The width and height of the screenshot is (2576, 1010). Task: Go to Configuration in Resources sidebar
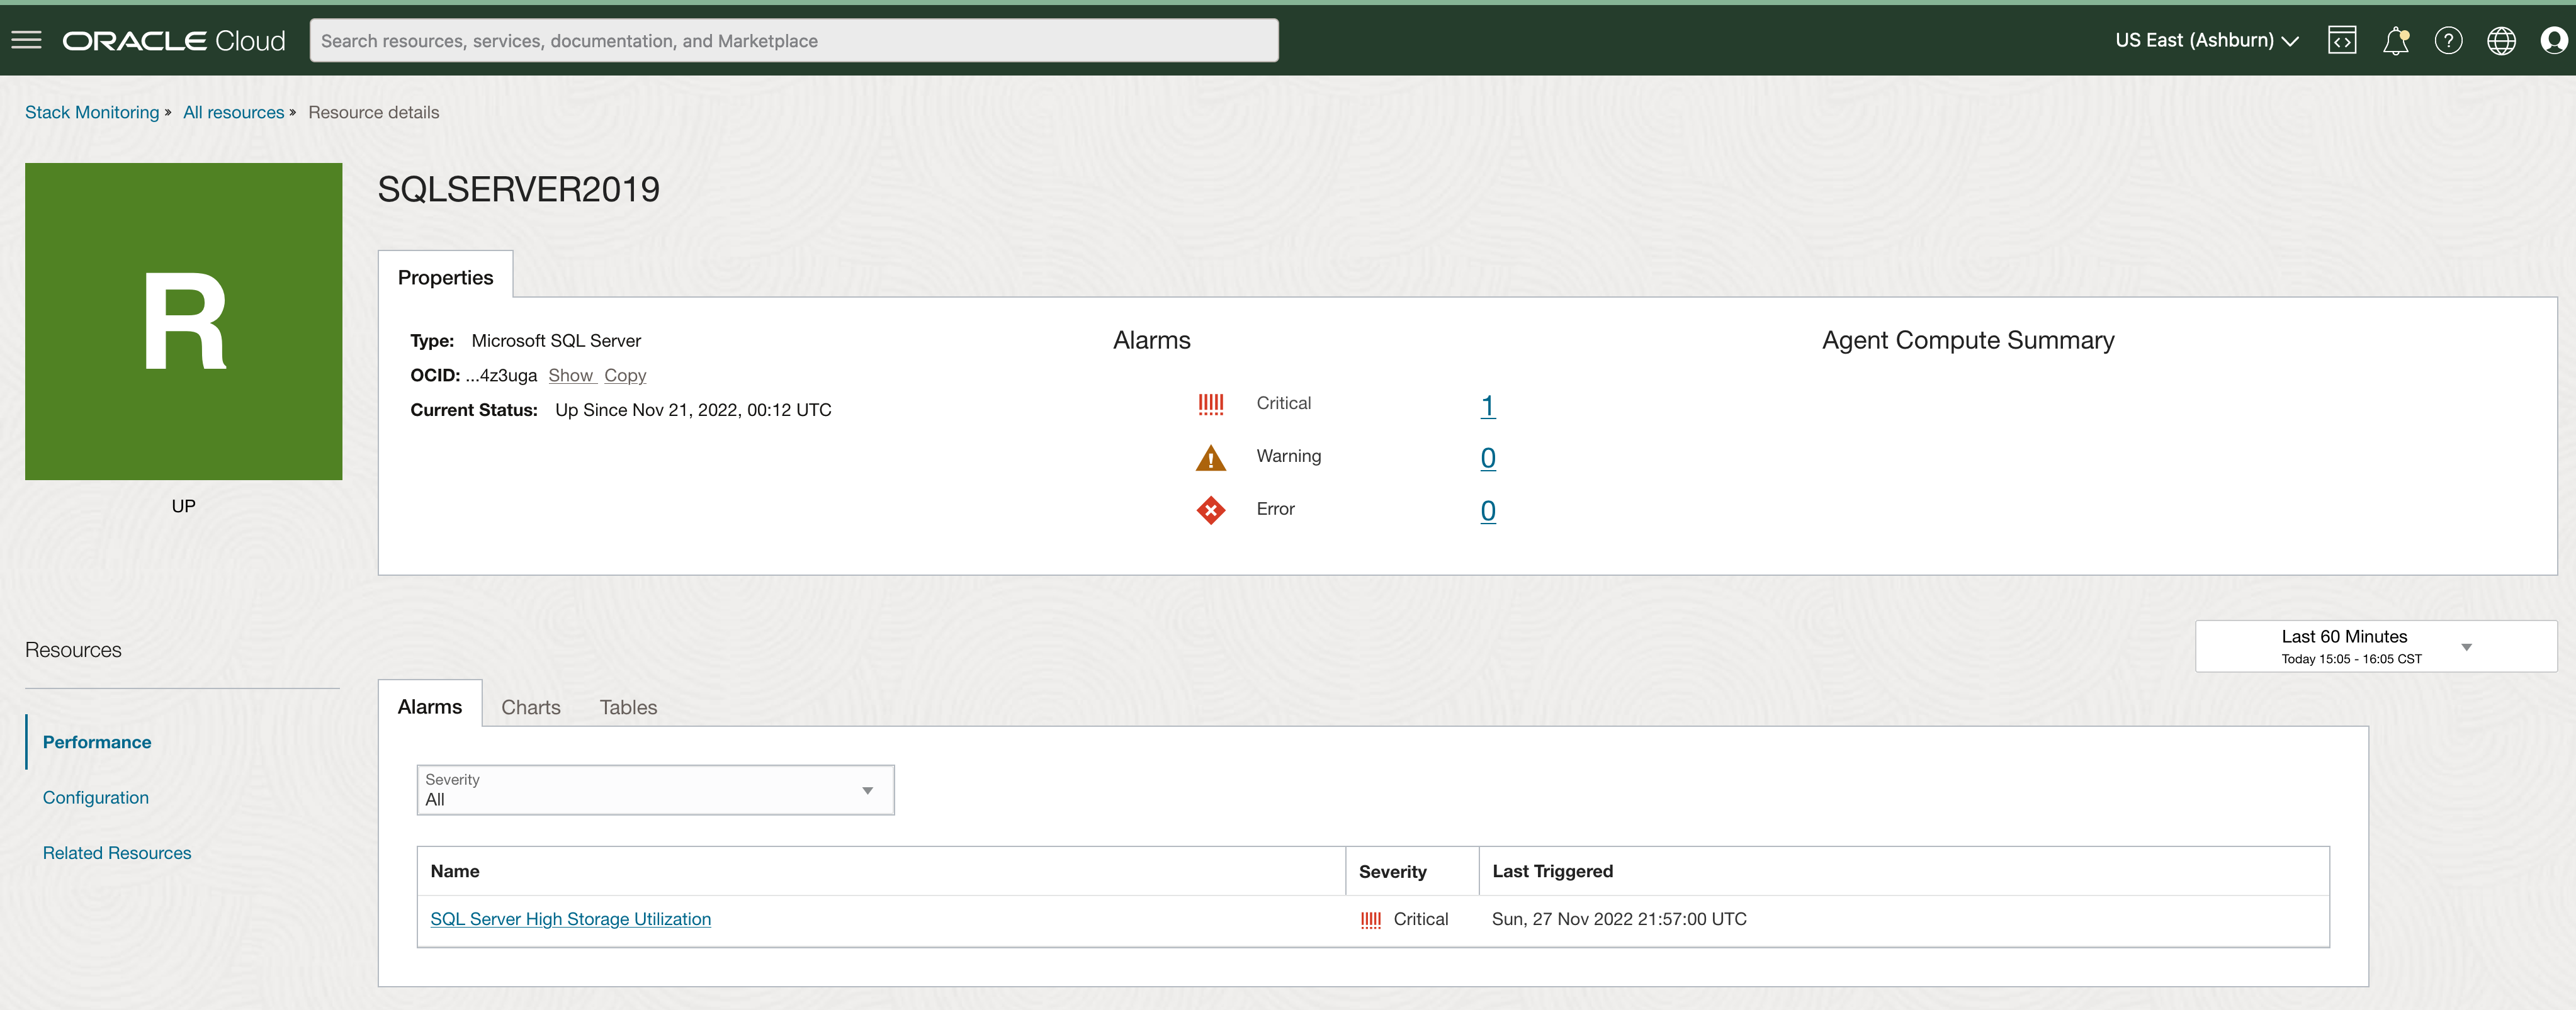(x=95, y=797)
